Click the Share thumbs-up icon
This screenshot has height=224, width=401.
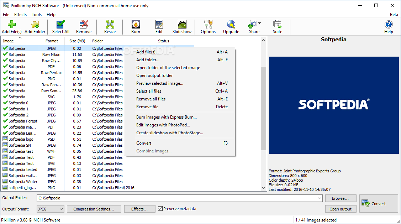pos(252,25)
